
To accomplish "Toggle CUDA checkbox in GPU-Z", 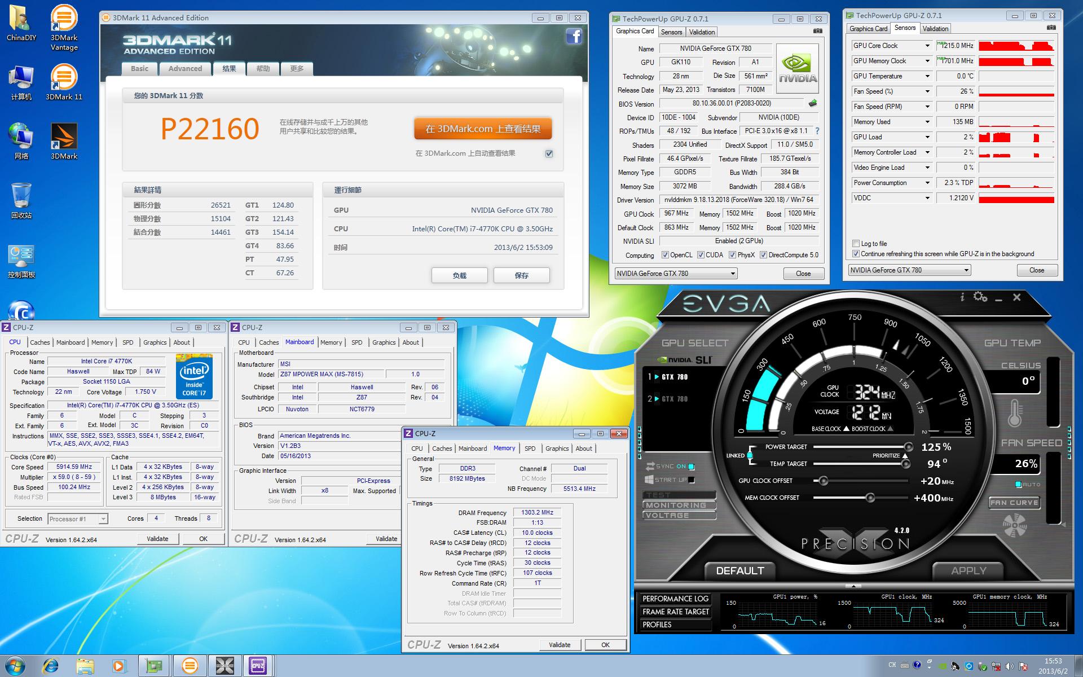I will pyautogui.click(x=701, y=255).
